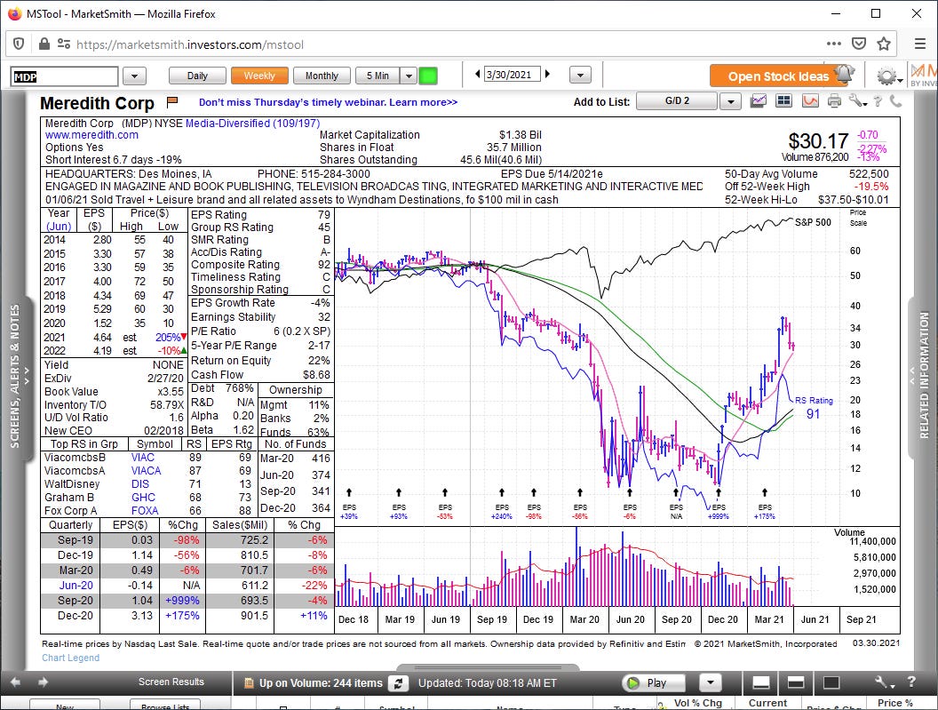Open page actions three-dots menu
Image resolution: width=938 pixels, height=710 pixels.
click(x=833, y=44)
